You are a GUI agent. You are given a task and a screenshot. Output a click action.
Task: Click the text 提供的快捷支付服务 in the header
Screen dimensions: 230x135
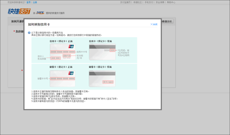click(x=55, y=13)
